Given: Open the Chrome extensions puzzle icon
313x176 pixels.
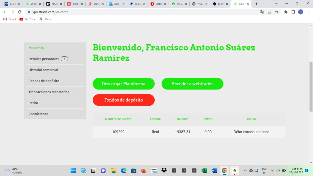Looking at the screenshot, I should pyautogui.click(x=286, y=12).
